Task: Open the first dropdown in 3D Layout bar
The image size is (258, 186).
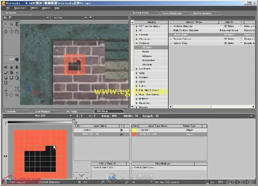Action: point(47,18)
